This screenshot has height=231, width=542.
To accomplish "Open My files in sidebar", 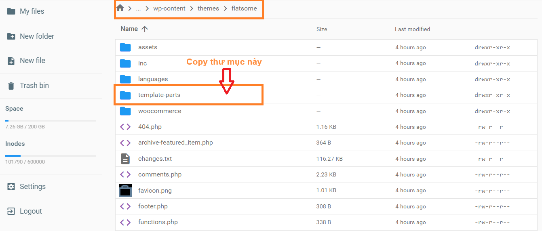I will point(32,11).
